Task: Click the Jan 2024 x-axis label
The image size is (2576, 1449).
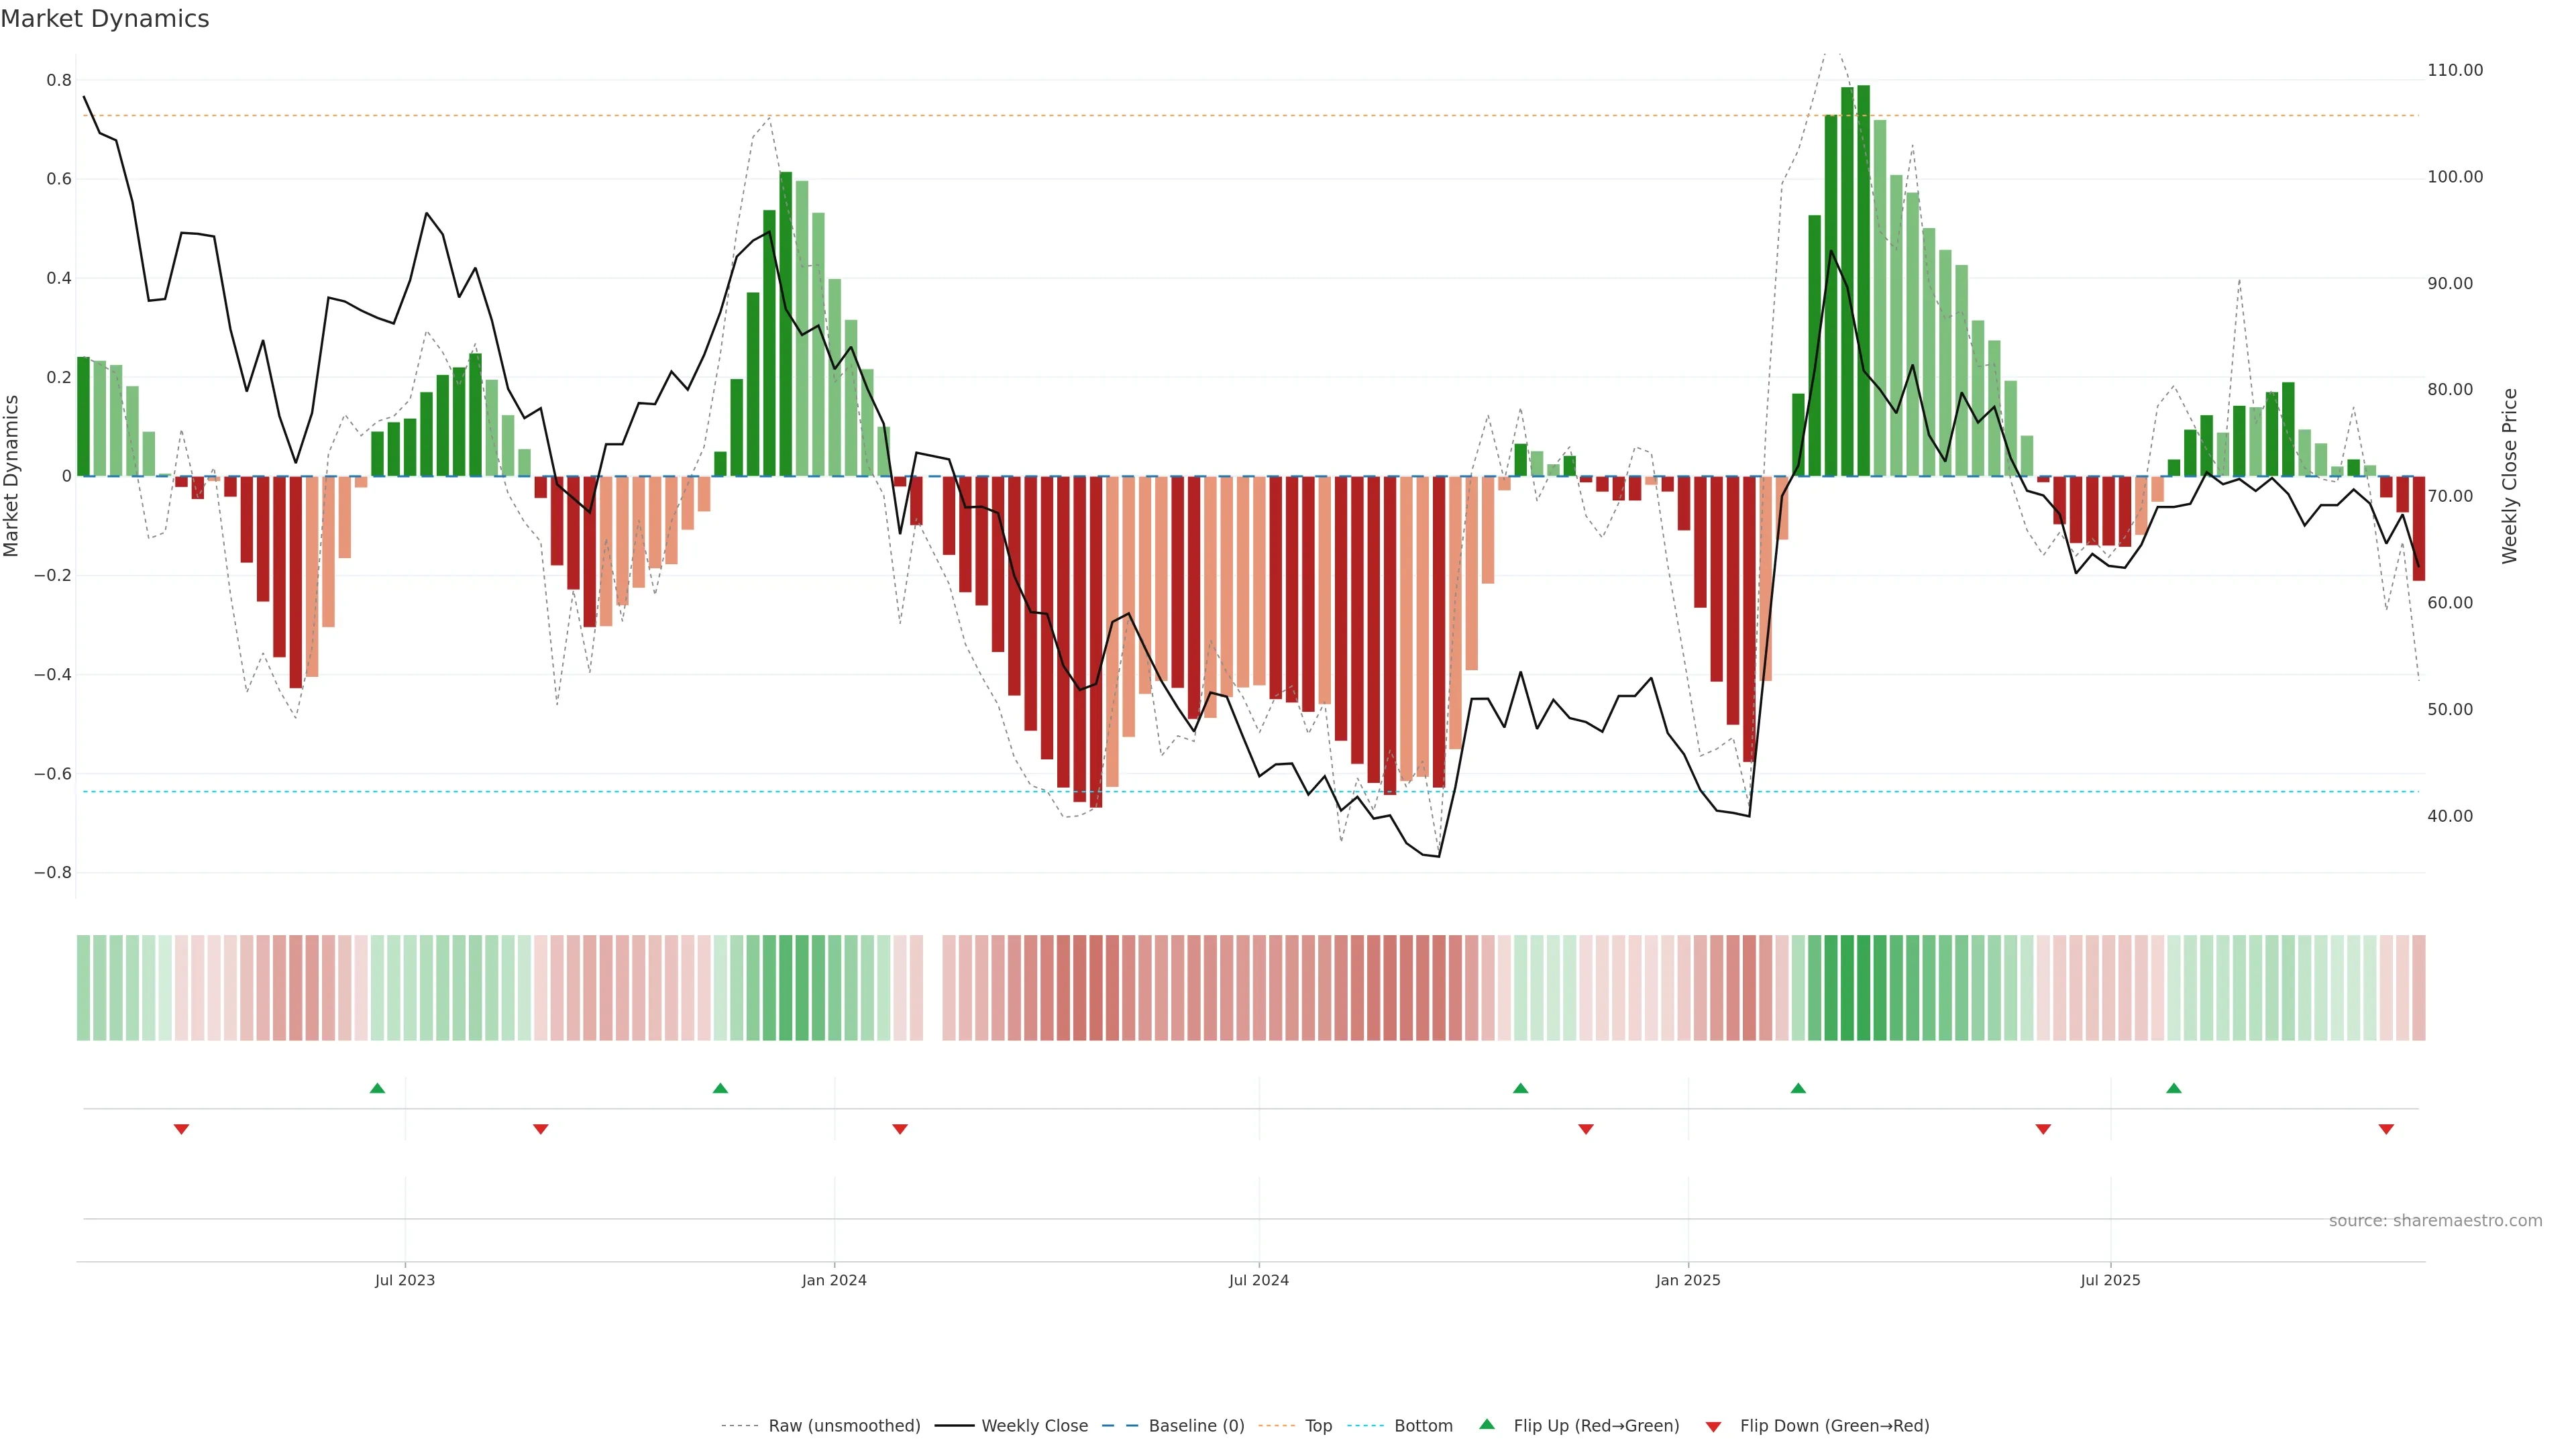Action: (834, 1280)
